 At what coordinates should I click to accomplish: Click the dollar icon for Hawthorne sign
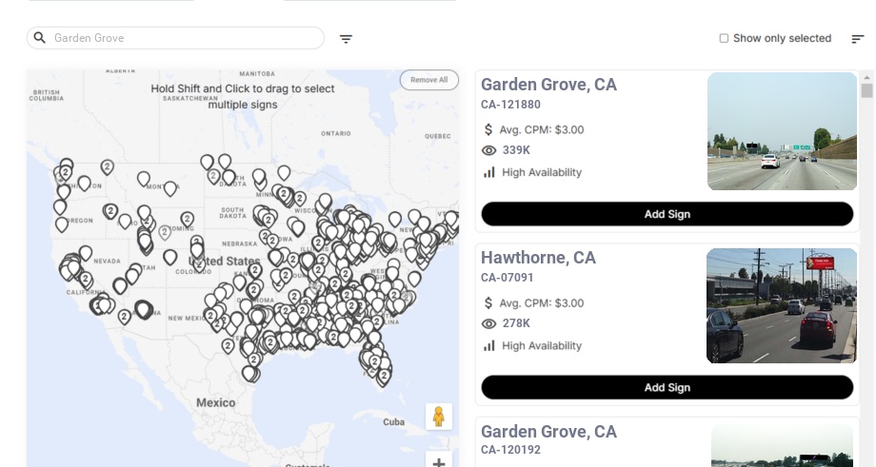click(488, 302)
